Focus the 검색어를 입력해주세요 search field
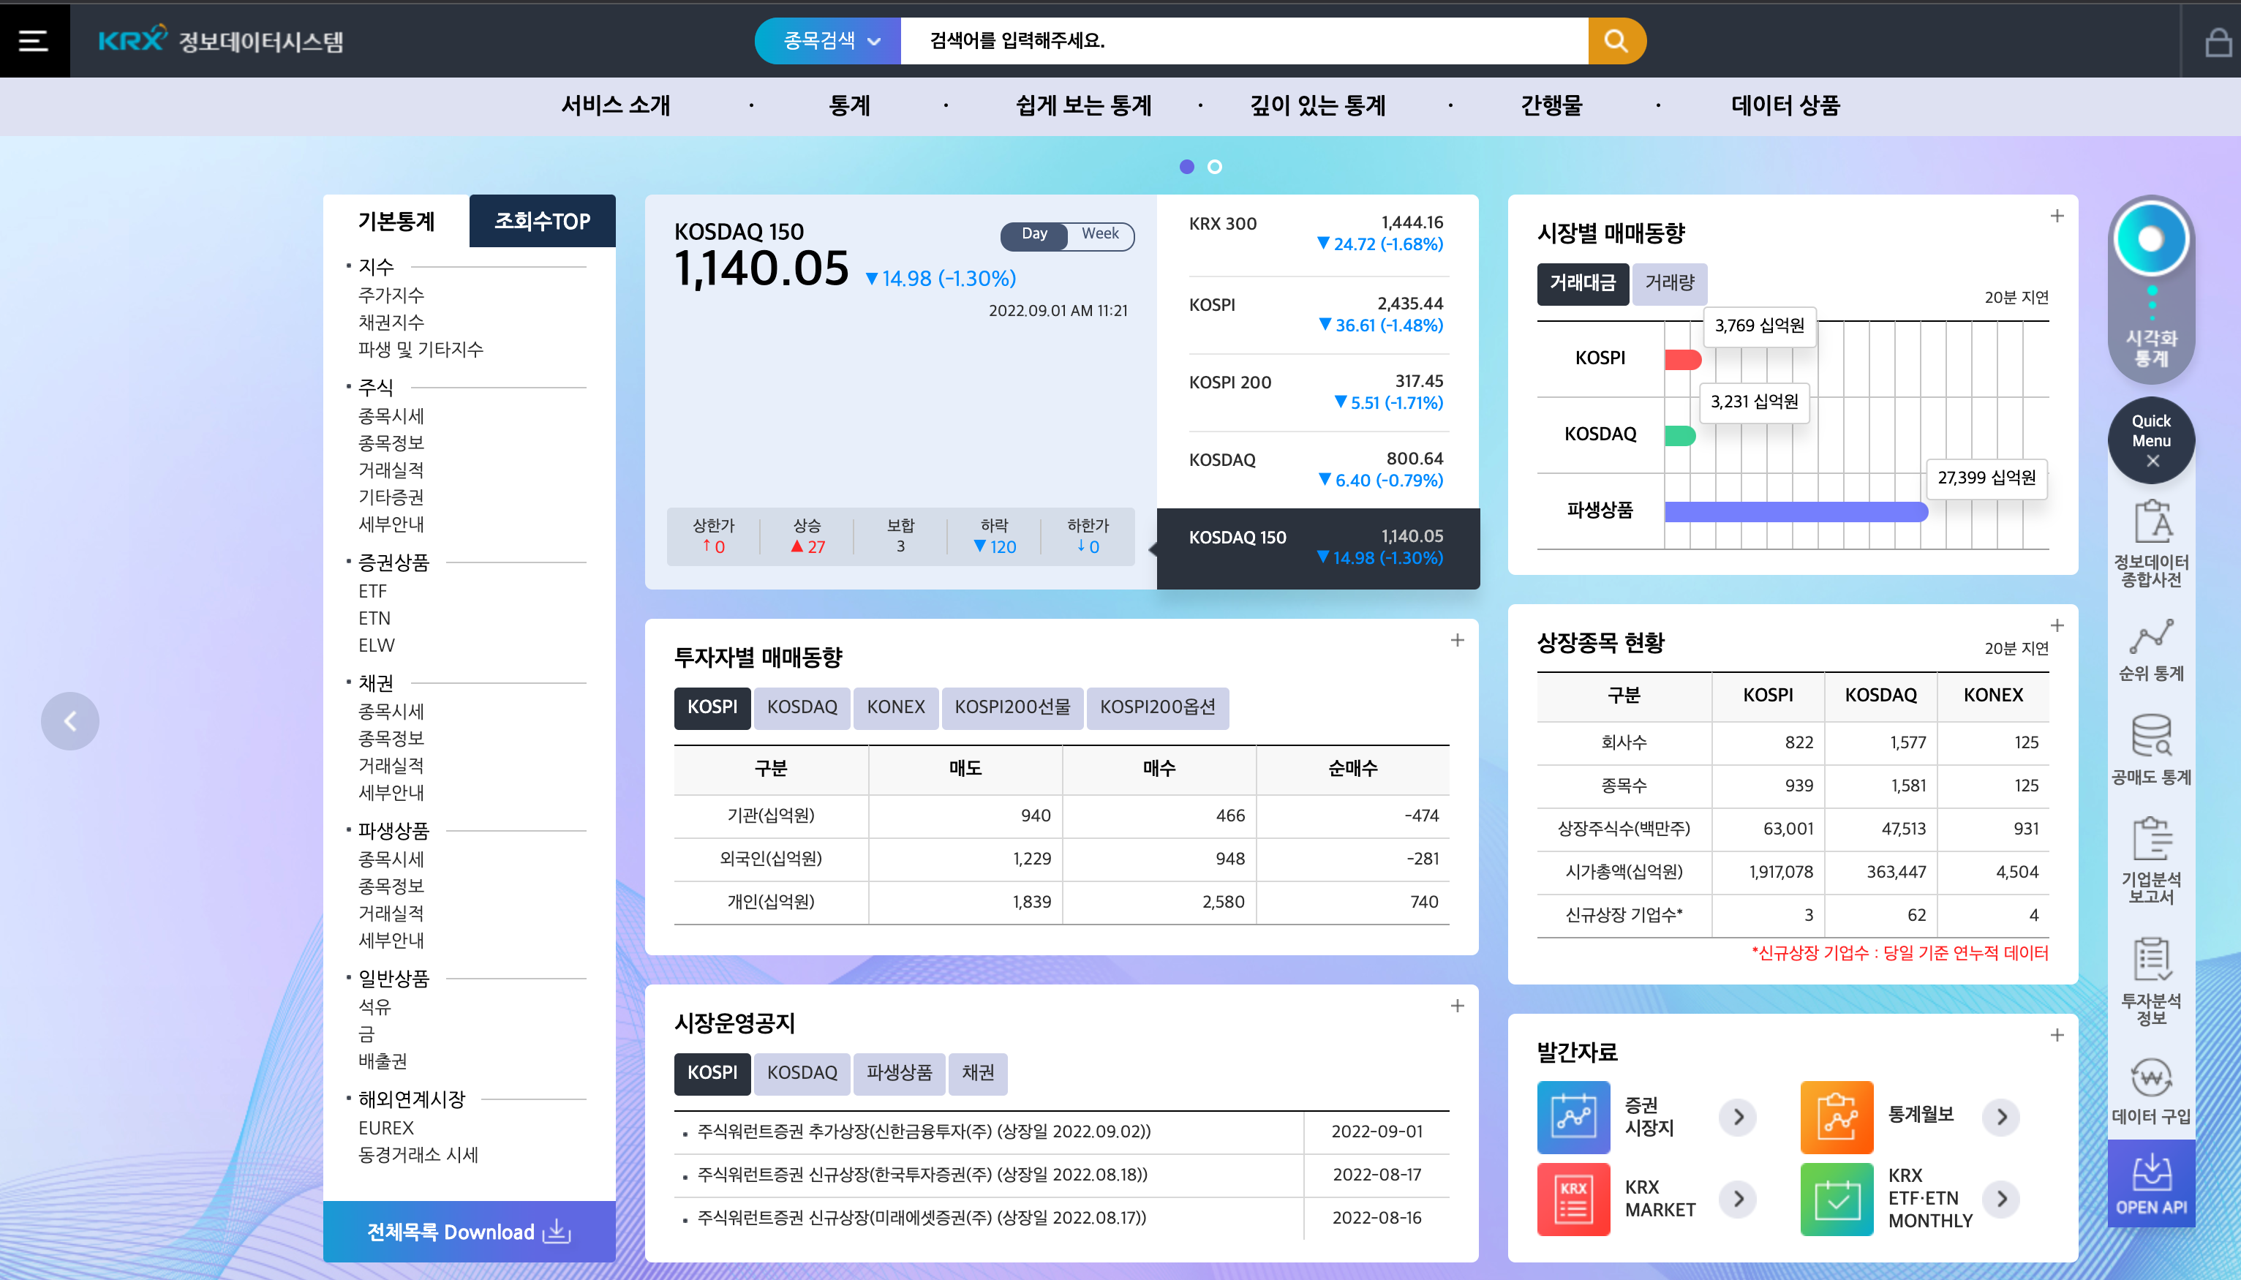This screenshot has width=2241, height=1280. (1244, 40)
